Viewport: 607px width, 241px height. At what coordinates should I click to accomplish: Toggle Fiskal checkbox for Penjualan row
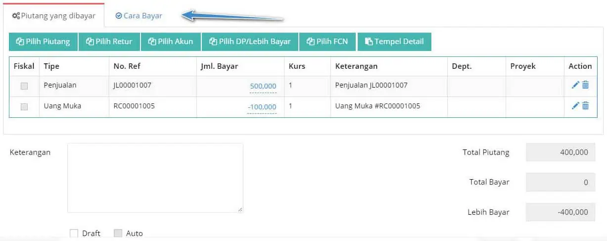(24, 86)
